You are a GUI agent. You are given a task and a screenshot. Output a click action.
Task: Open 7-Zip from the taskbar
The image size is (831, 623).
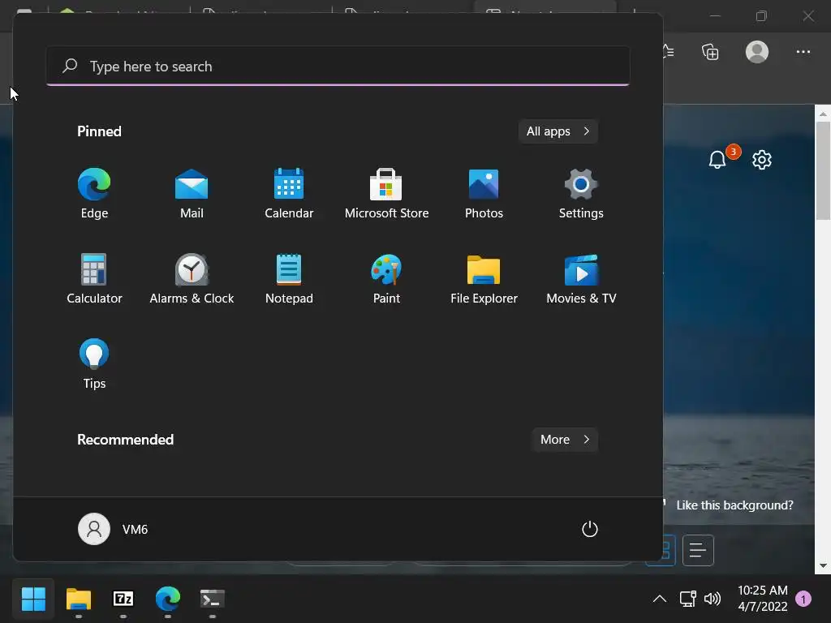click(x=123, y=599)
